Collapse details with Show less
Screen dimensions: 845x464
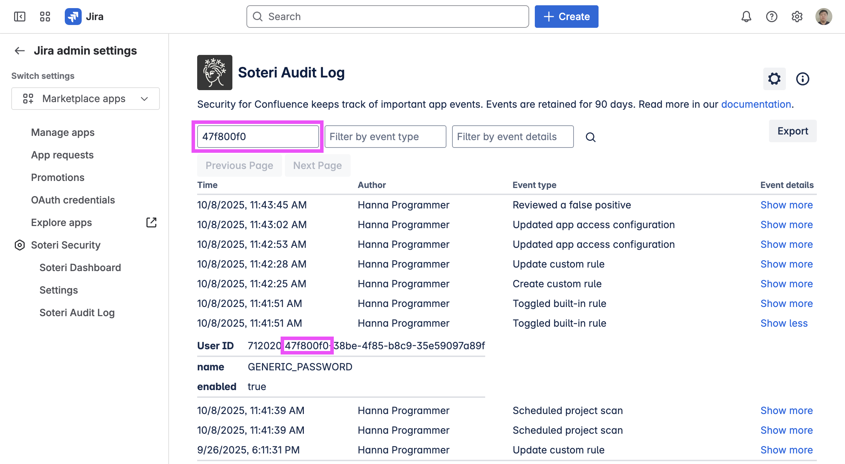tap(784, 323)
